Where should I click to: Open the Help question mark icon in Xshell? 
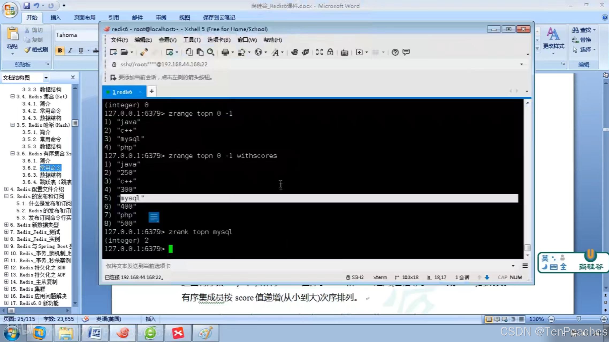tap(395, 52)
